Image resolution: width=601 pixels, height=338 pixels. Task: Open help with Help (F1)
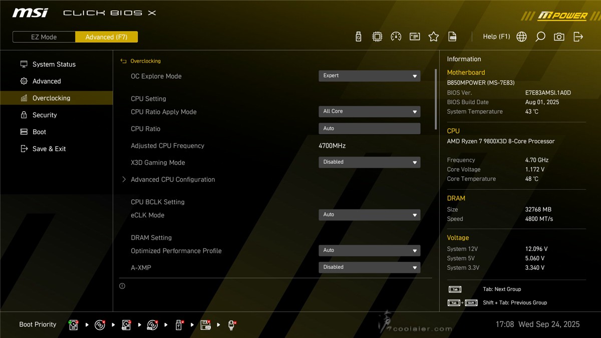pyautogui.click(x=496, y=37)
